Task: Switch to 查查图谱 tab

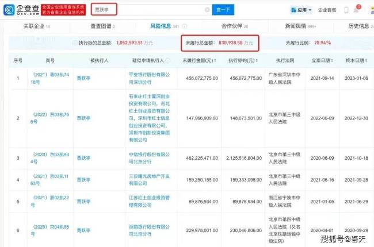Action: pos(102,26)
